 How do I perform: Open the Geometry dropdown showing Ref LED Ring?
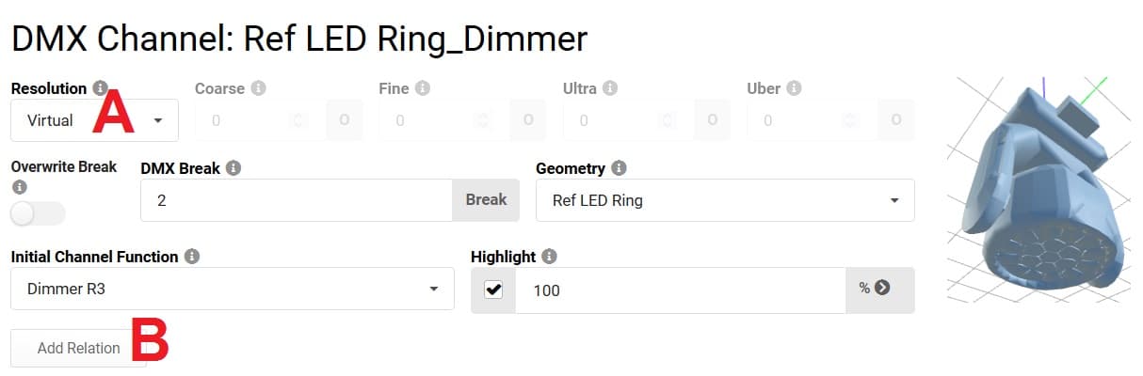point(724,200)
